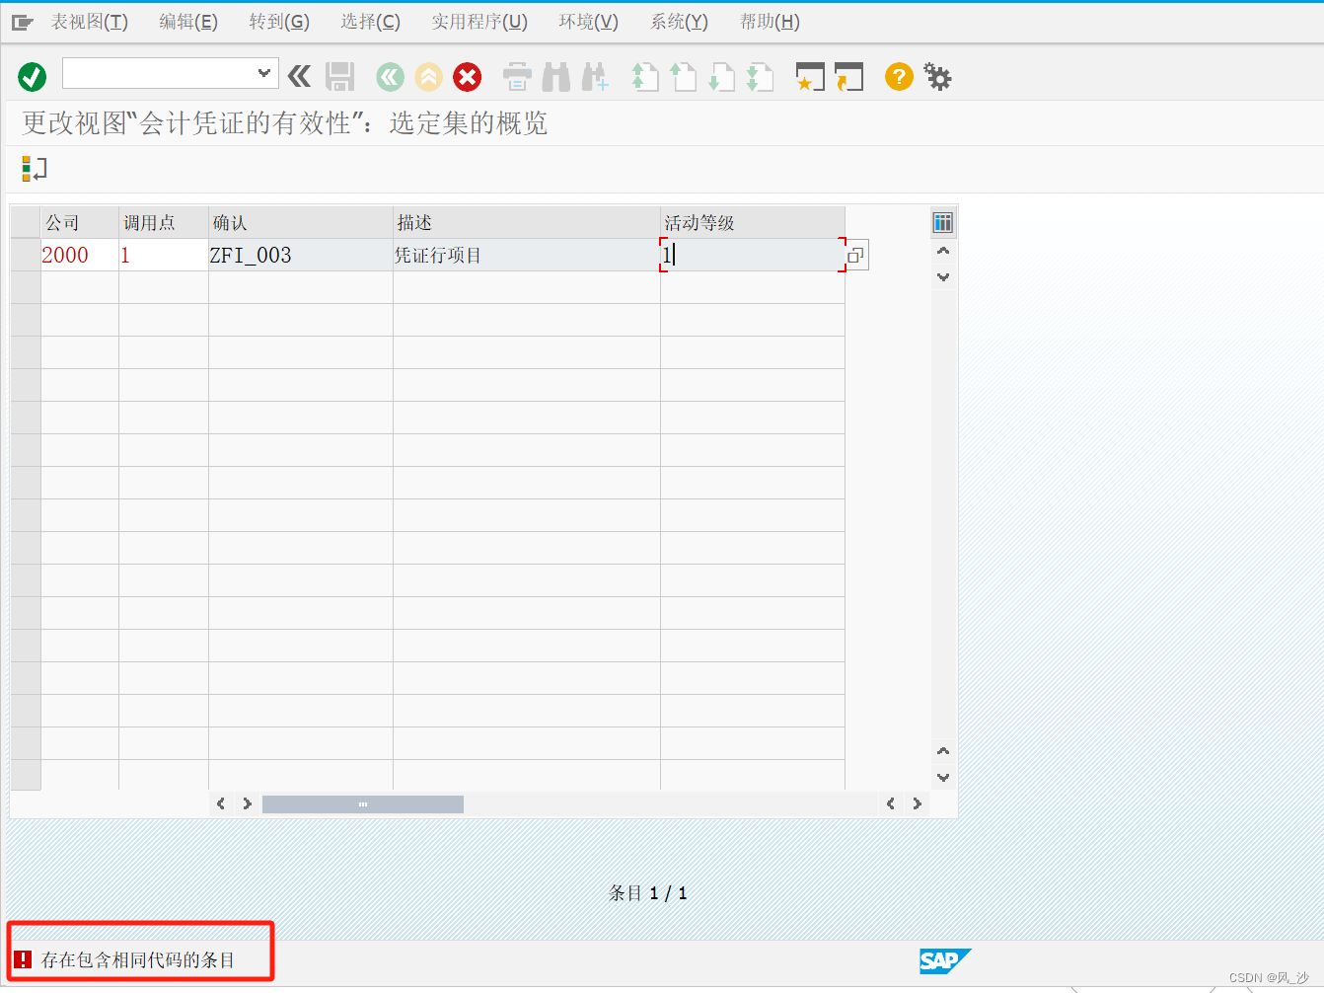Open the 表视图(T) menu
The height and width of the screenshot is (993, 1324).
[90, 22]
